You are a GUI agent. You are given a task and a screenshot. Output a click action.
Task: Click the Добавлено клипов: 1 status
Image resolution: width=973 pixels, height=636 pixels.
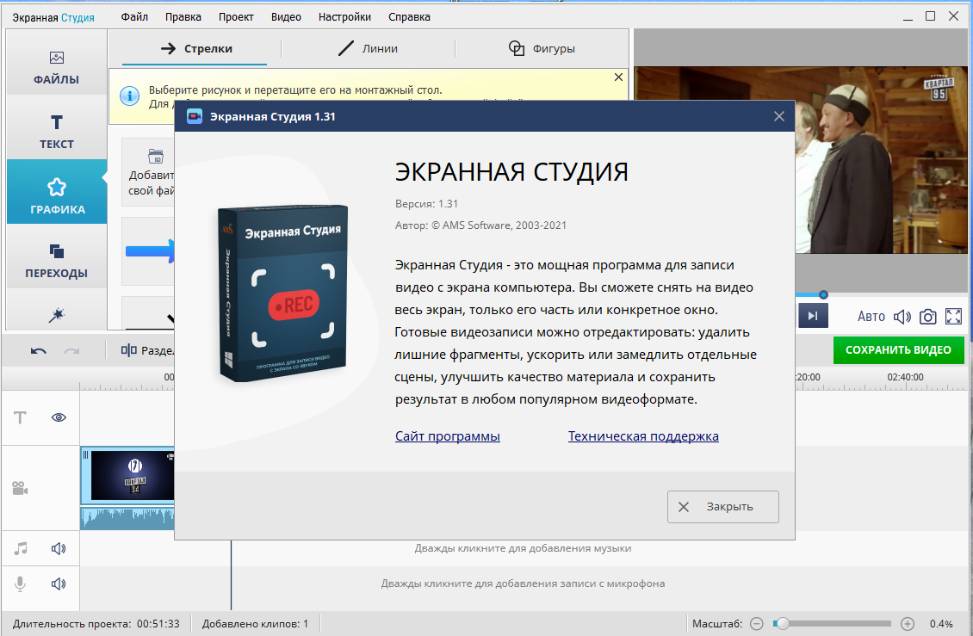255,624
